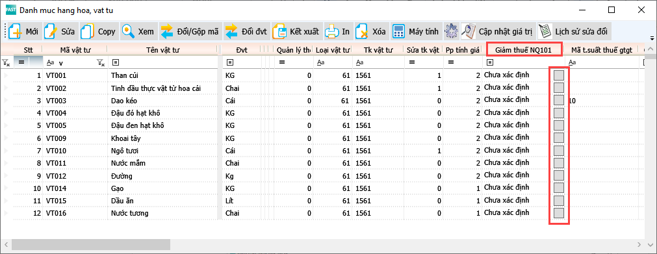Click the gear settings icon in toolbar
The height and width of the screenshot is (254, 657).
[451, 31]
